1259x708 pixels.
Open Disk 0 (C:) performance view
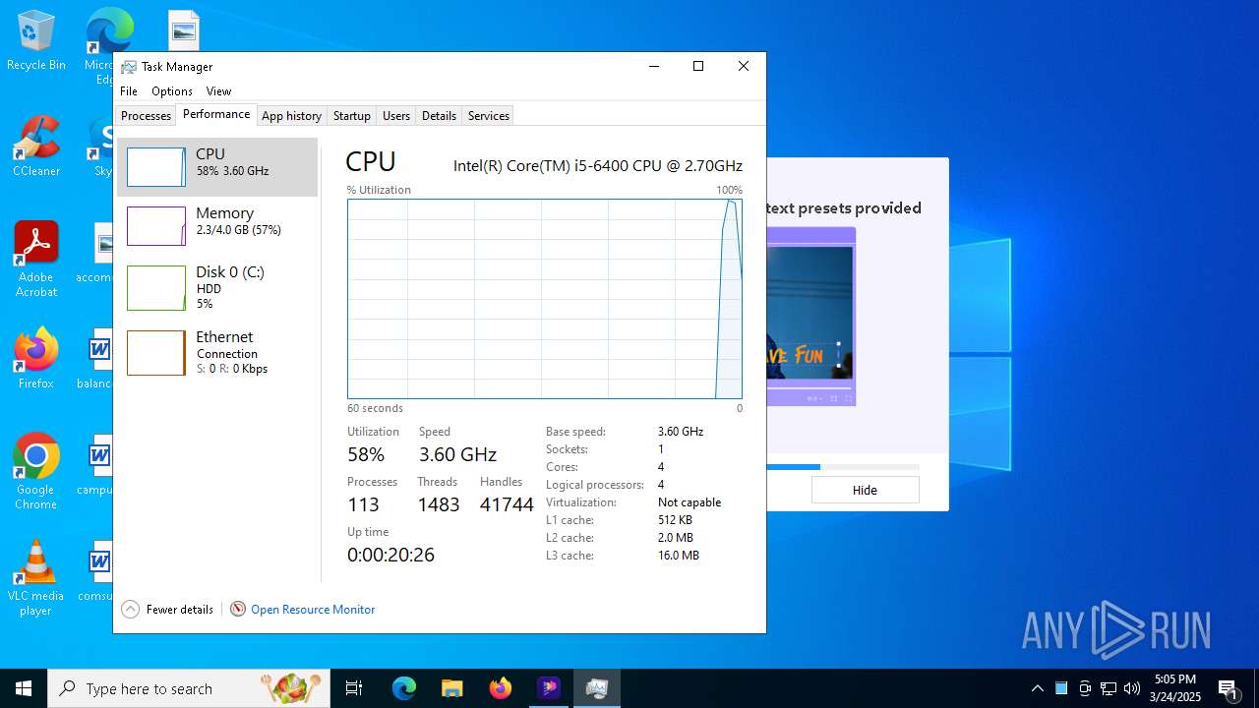tap(217, 287)
